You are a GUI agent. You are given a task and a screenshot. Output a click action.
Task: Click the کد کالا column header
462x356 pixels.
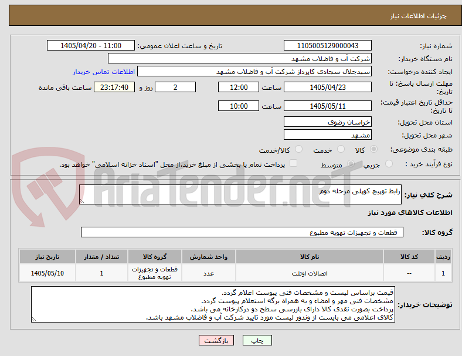(409, 257)
